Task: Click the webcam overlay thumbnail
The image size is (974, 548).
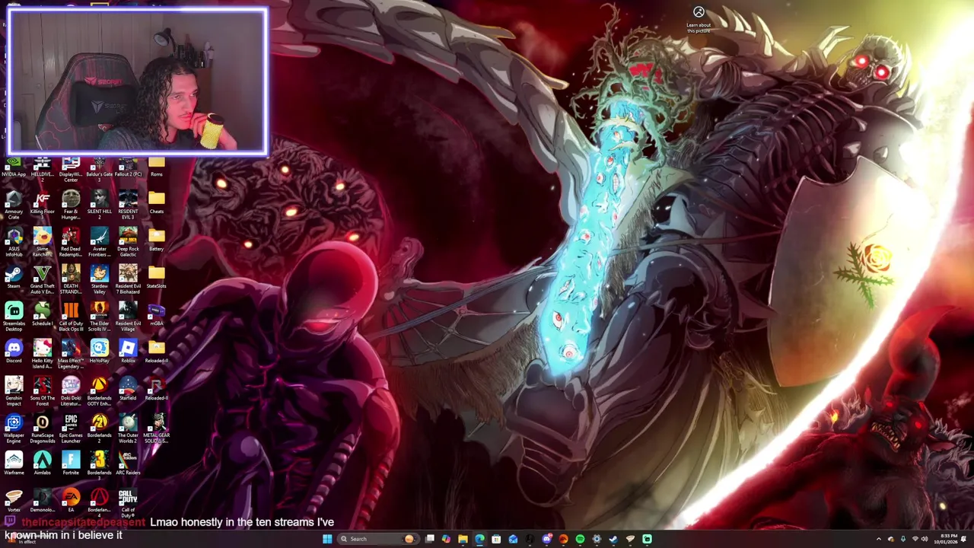Action: [x=138, y=81]
